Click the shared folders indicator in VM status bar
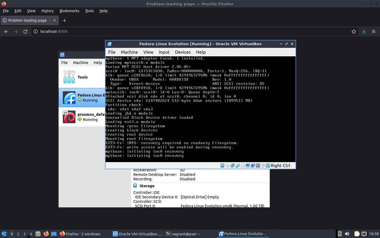Viewport: 380px width, 238px height. click(243, 166)
